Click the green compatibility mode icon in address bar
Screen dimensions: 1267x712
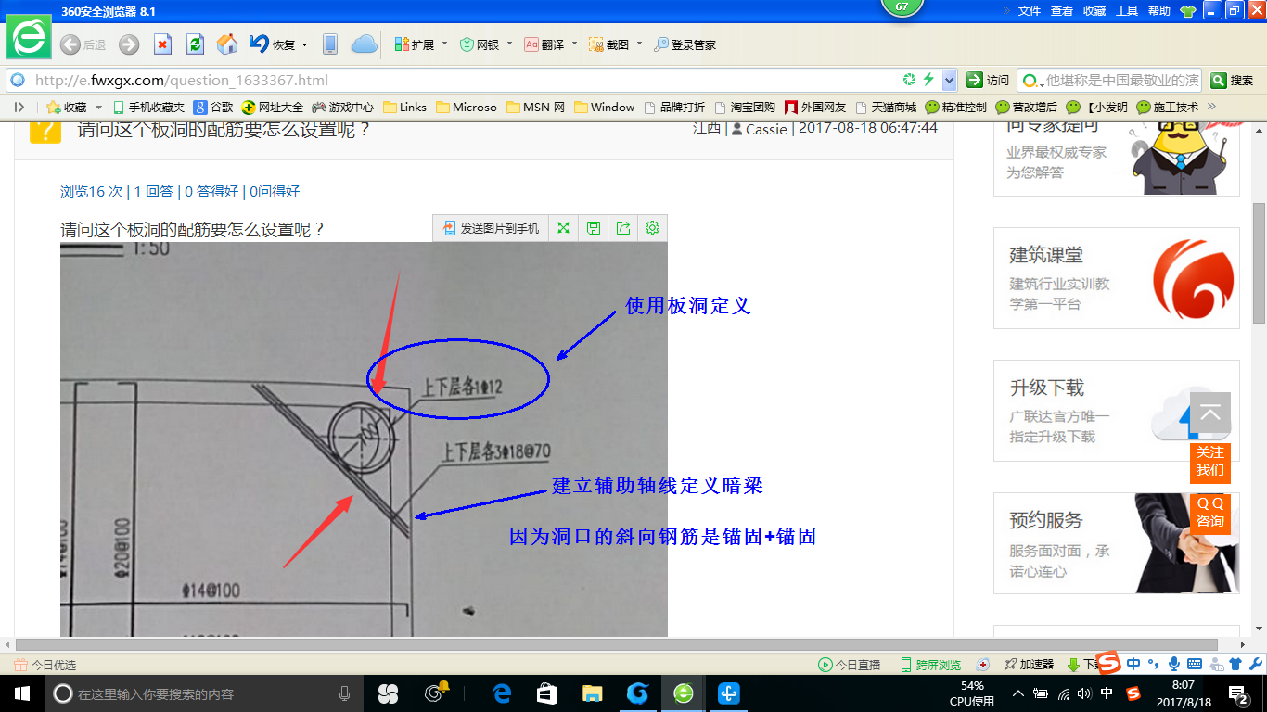coord(910,80)
